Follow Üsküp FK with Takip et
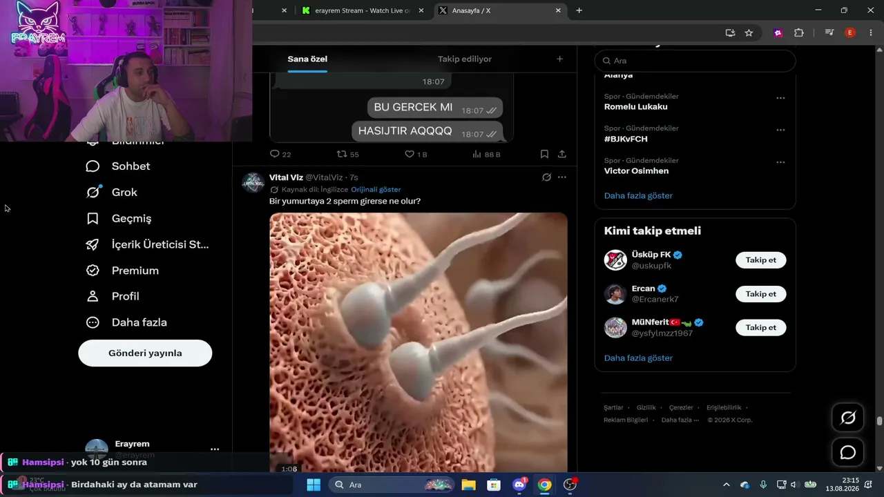 click(761, 260)
